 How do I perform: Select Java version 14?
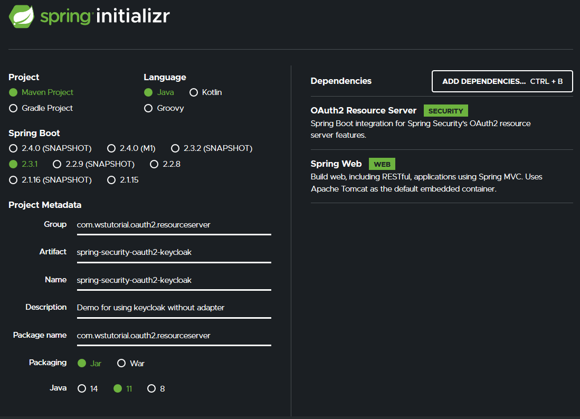(82, 388)
